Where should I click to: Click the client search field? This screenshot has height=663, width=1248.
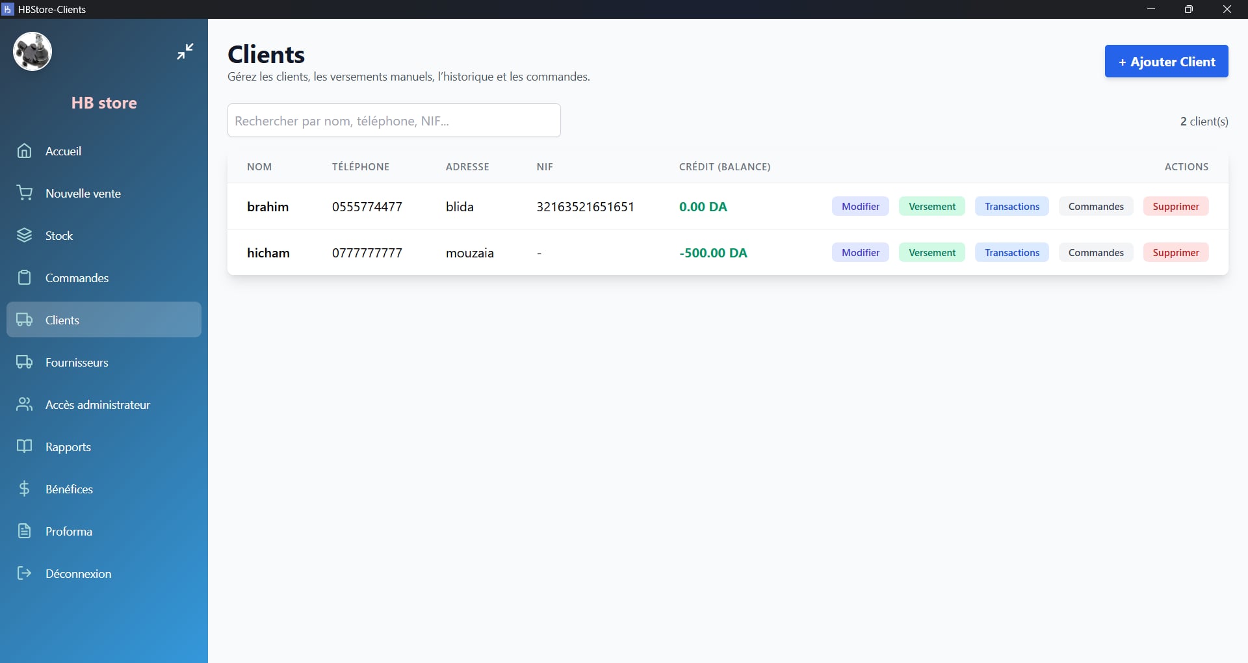point(393,120)
